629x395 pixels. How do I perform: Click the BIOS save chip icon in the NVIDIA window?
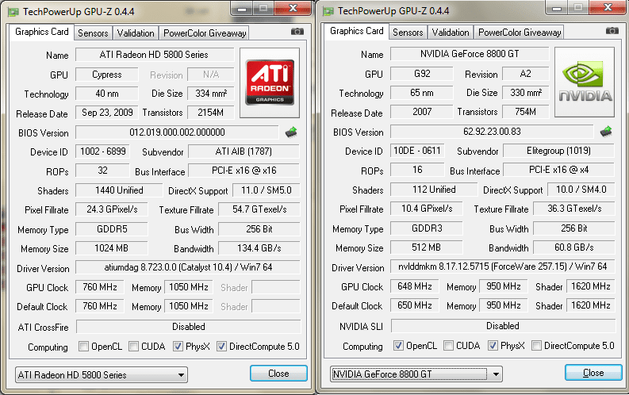pyautogui.click(x=606, y=131)
